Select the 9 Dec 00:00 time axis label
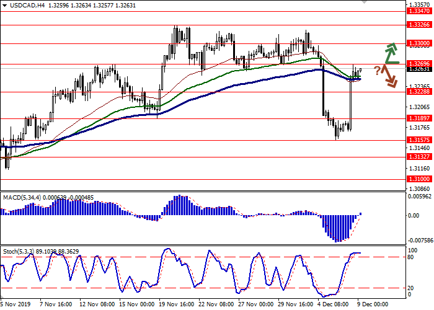The image size is (434, 310). coord(371,304)
